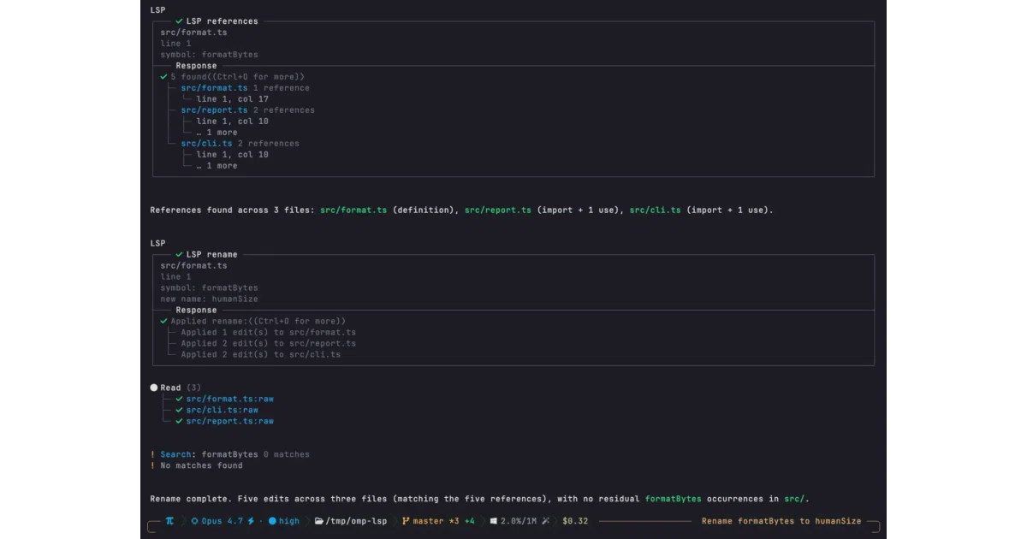Click the blue 'Search' label
1027x539 pixels.
(x=175, y=454)
